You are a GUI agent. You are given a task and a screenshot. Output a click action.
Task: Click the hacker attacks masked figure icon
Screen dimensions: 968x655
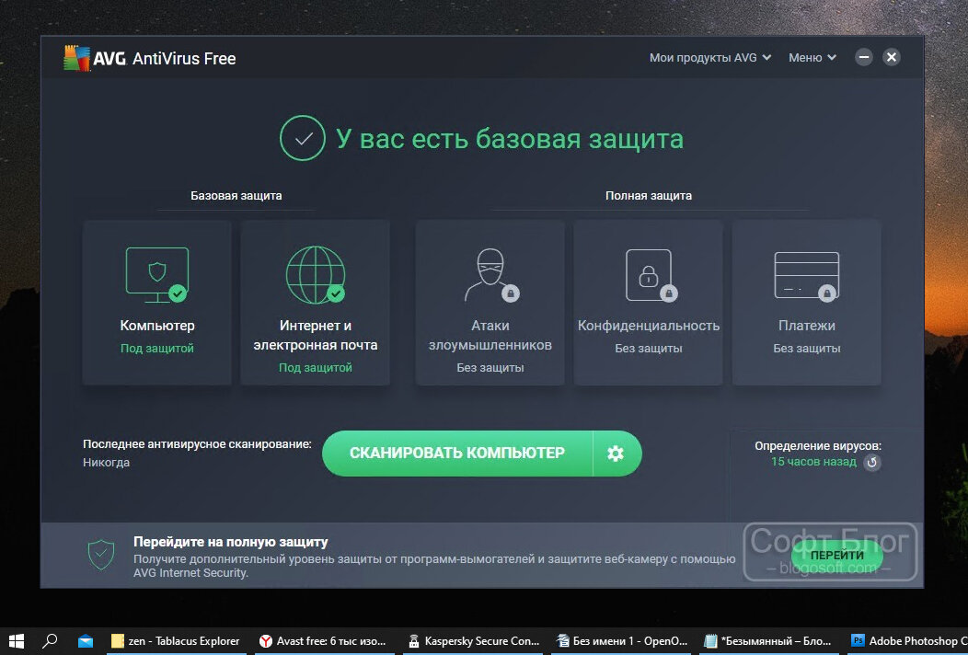click(490, 275)
